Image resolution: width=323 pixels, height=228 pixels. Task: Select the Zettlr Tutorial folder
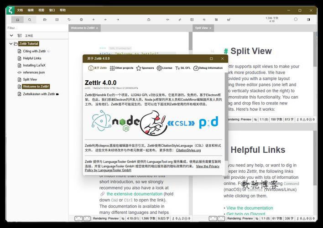pyautogui.click(x=29, y=44)
